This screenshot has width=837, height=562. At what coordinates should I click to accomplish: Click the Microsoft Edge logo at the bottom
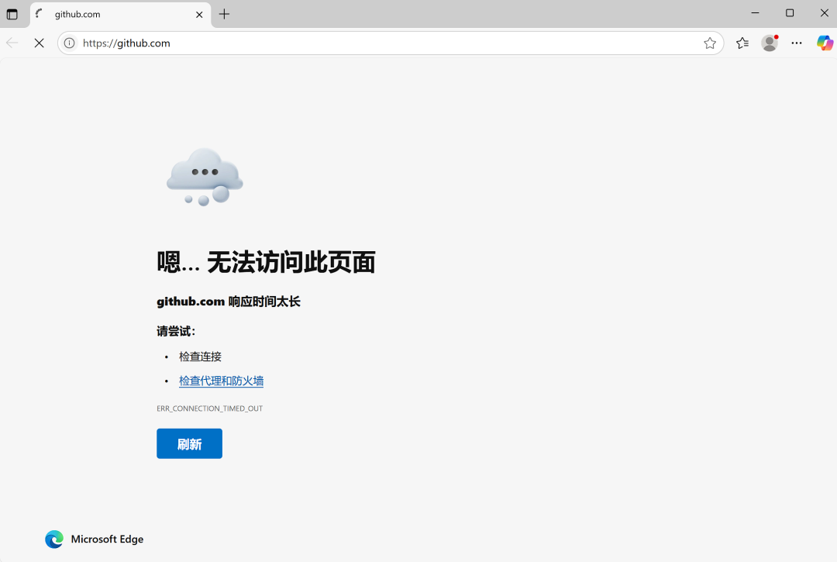[x=54, y=540]
